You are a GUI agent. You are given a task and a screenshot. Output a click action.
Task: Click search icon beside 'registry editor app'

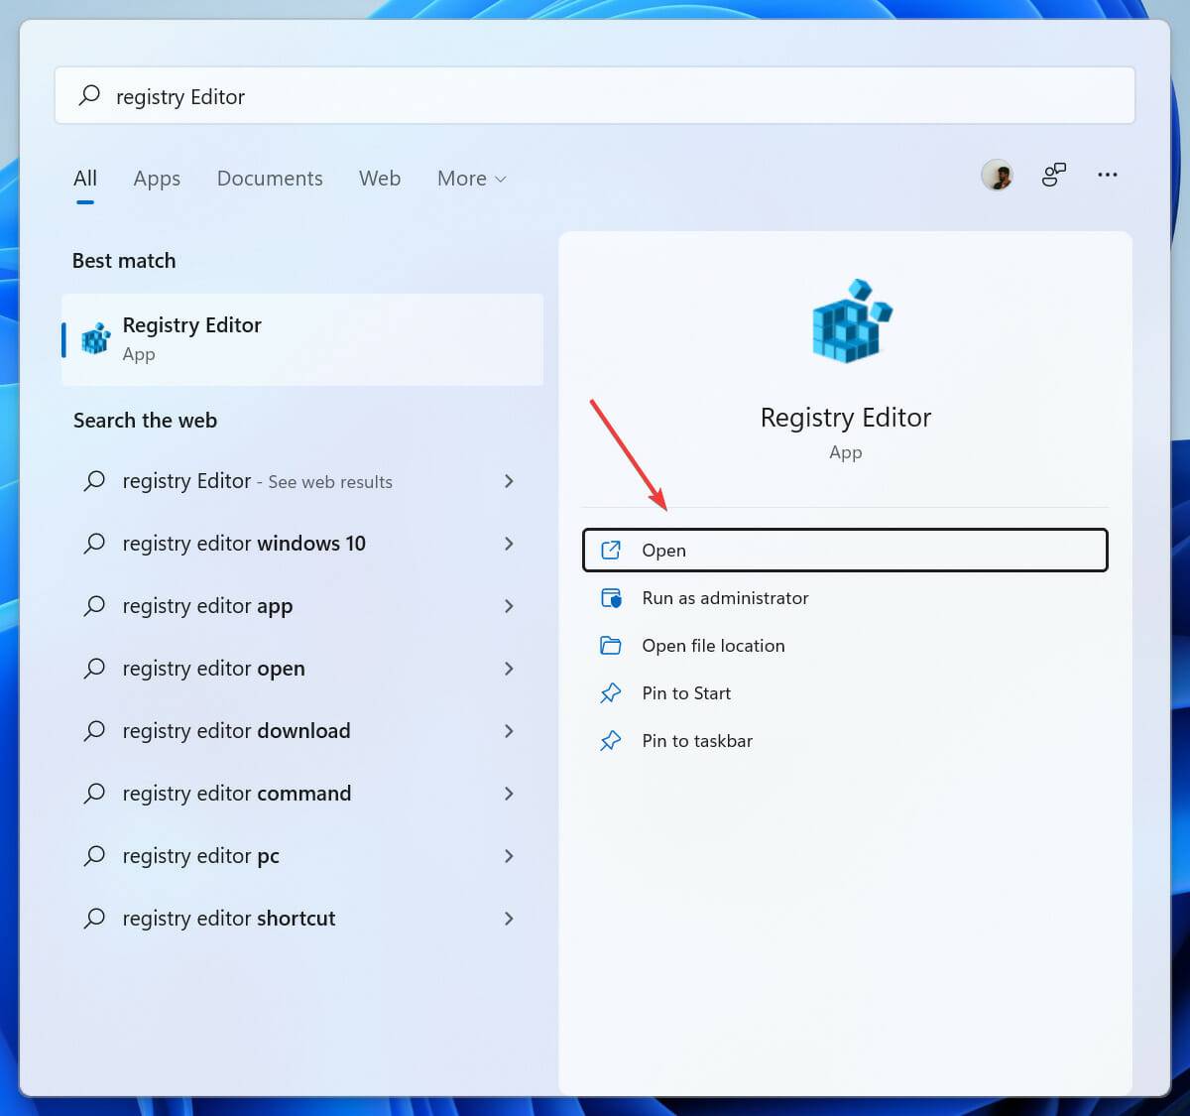coord(94,606)
